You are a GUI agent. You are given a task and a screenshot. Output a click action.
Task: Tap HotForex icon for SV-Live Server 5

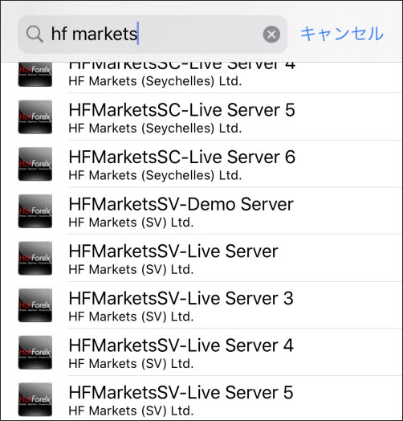click(35, 399)
